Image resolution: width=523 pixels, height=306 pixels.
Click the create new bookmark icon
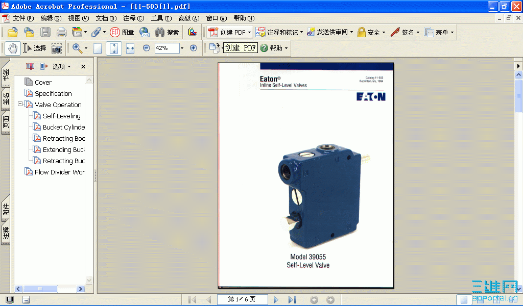tap(30, 67)
